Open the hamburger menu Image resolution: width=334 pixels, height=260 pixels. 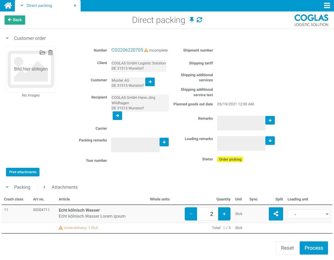click(327, 5)
